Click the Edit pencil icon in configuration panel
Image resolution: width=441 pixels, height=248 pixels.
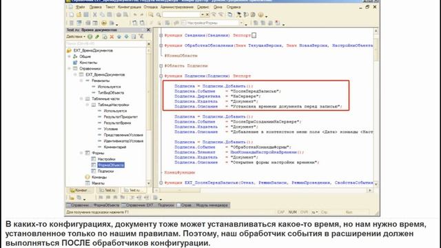click(x=97, y=37)
